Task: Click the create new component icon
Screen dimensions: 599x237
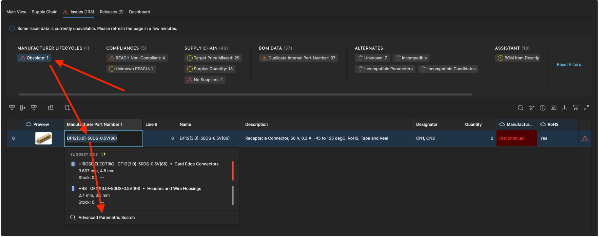Action: [x=67, y=108]
